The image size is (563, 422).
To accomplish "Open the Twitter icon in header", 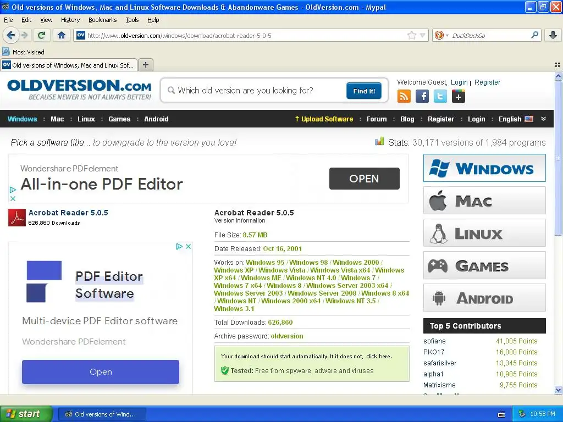I will coord(440,96).
